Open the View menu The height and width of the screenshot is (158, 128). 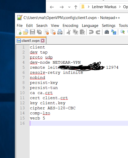coord(55,26)
